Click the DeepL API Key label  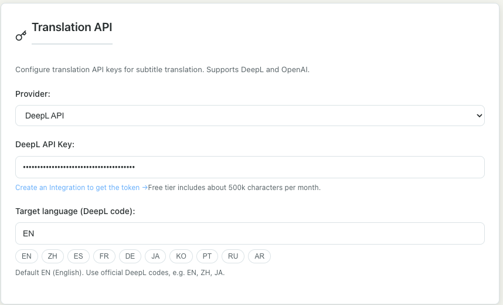click(x=45, y=145)
